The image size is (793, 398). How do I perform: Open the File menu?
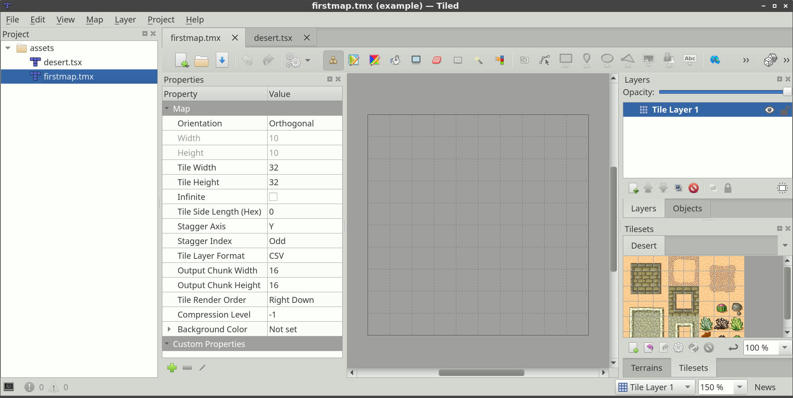[12, 20]
